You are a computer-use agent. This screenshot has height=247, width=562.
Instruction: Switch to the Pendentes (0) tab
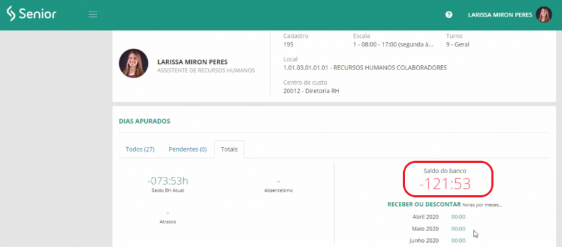(x=187, y=149)
